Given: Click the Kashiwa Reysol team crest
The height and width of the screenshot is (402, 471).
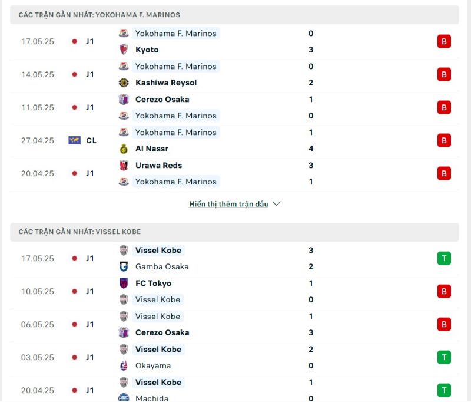Looking at the screenshot, I should 124,83.
